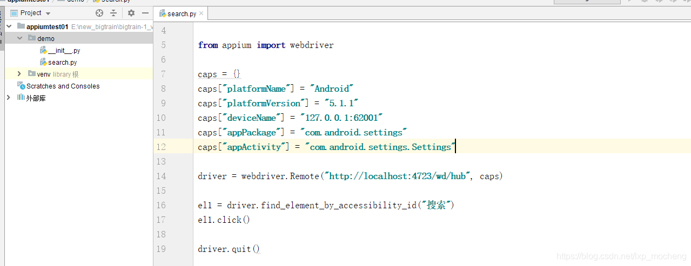The image size is (691, 266).
Task: Click gutter line number 12
Action: coord(161,147)
